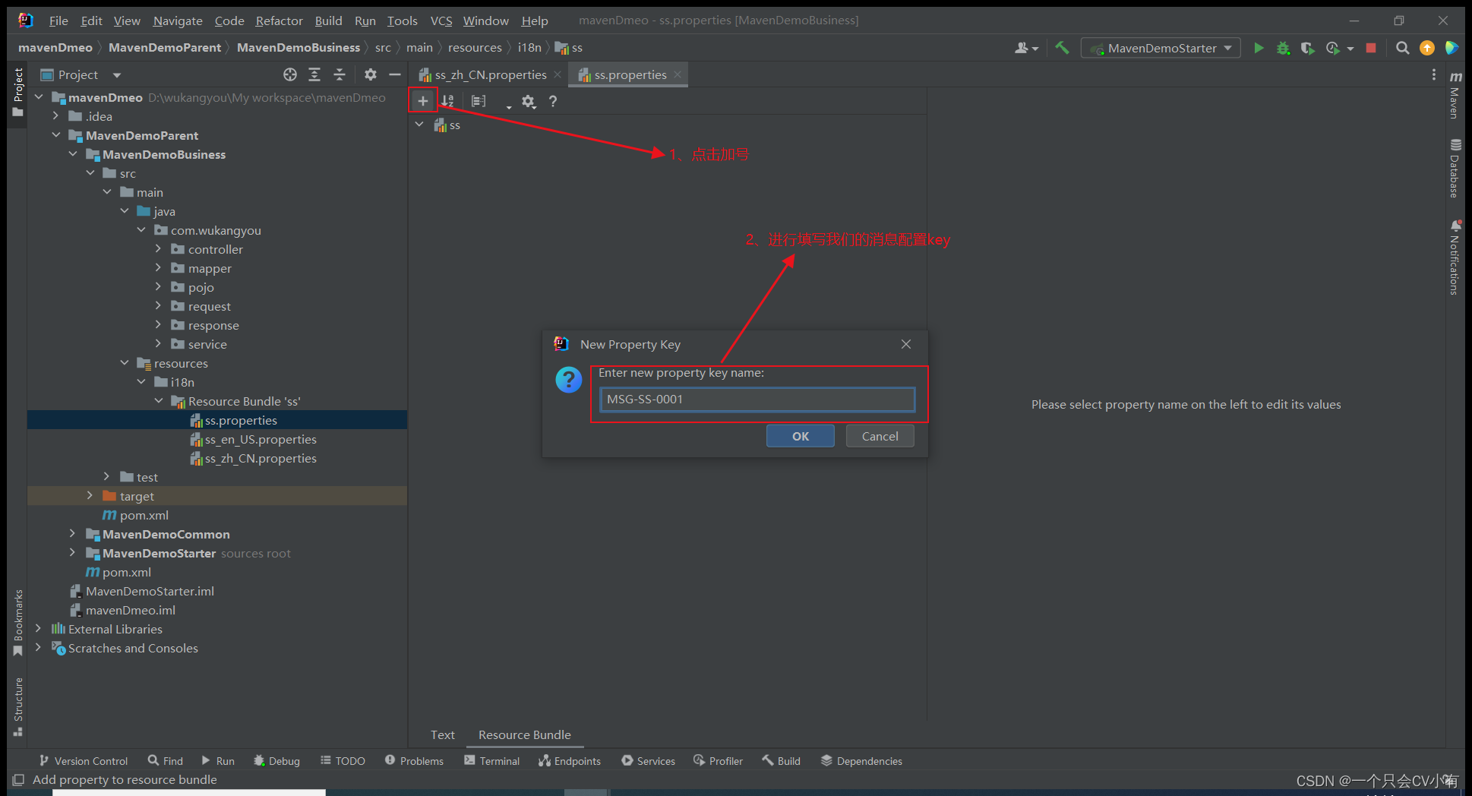This screenshot has height=796, width=1472.
Task: Expand the MavenDemoCommon module node
Action: pyautogui.click(x=72, y=534)
